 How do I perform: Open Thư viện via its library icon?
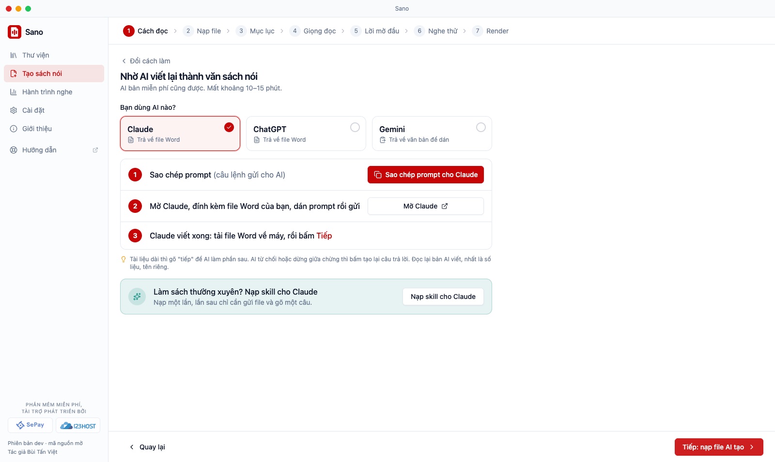[14, 55]
